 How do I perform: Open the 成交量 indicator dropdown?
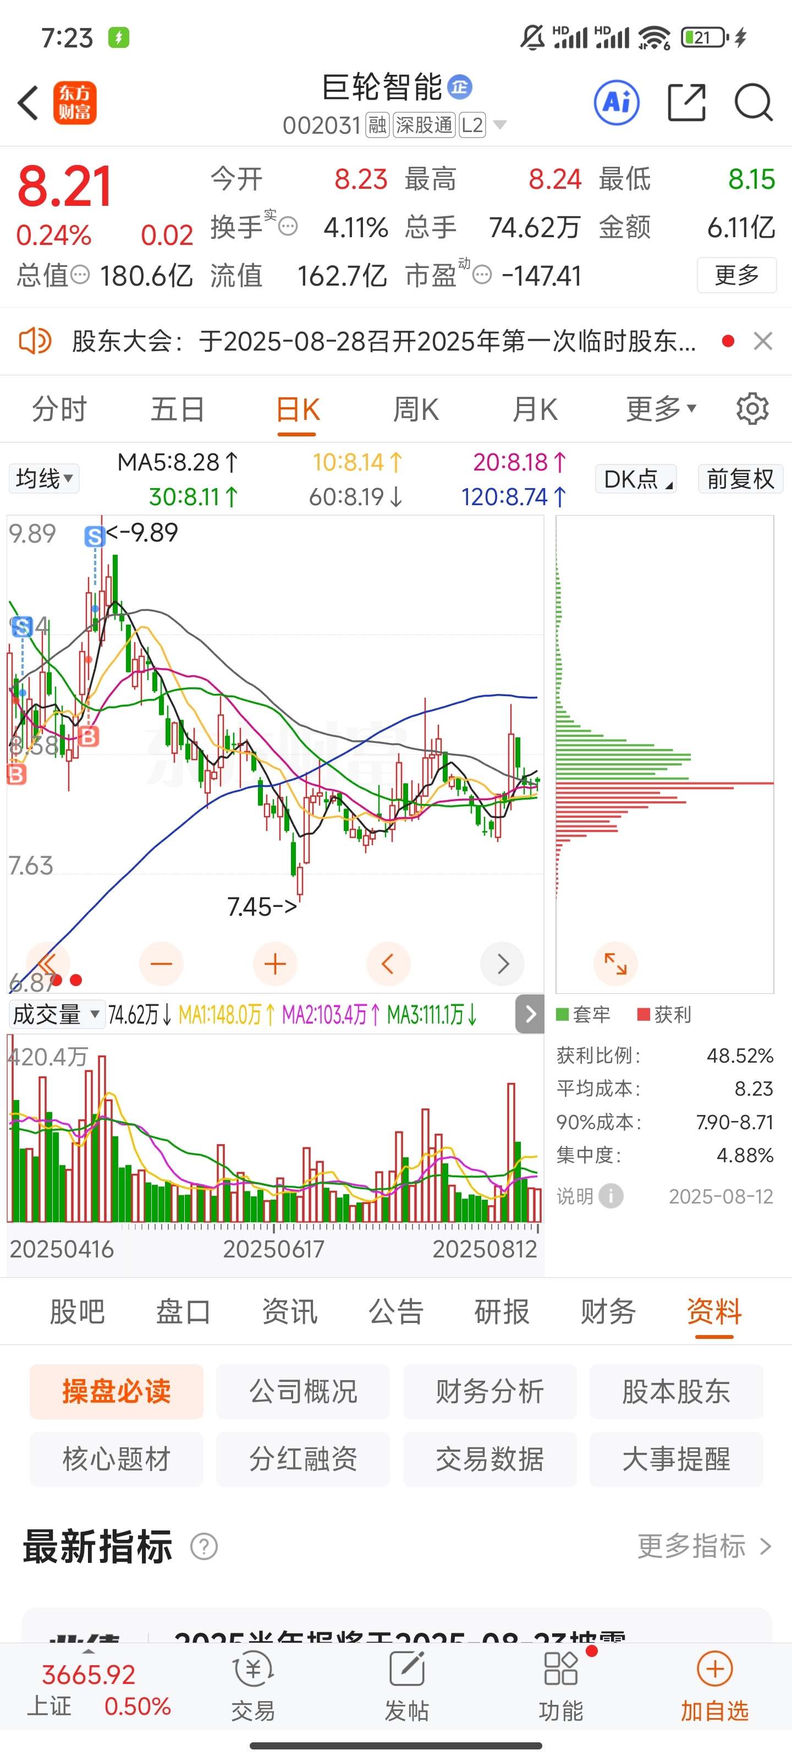56,1014
